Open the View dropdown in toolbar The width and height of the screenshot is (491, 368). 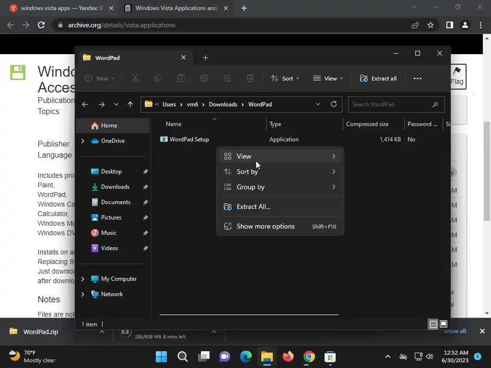(328, 78)
